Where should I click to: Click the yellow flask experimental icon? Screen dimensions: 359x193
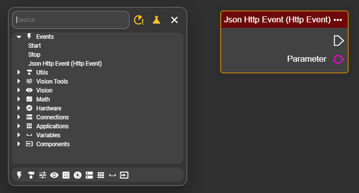157,20
